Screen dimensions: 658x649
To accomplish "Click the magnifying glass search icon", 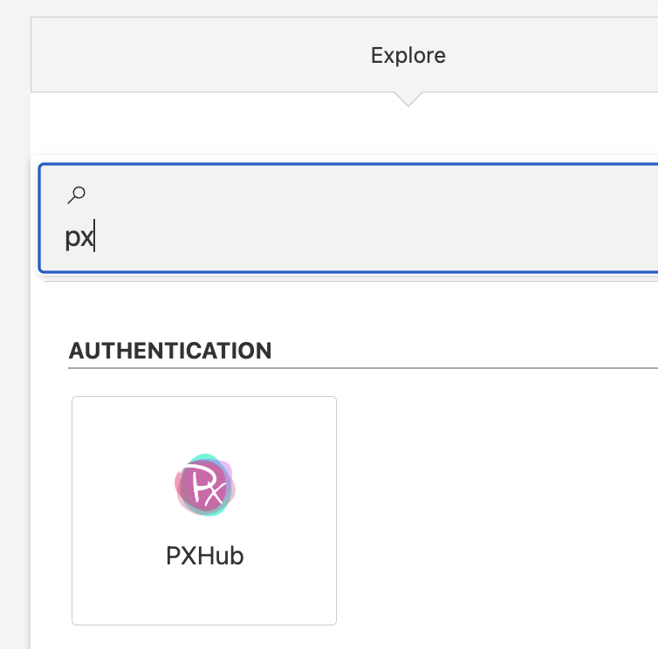I will click(77, 195).
